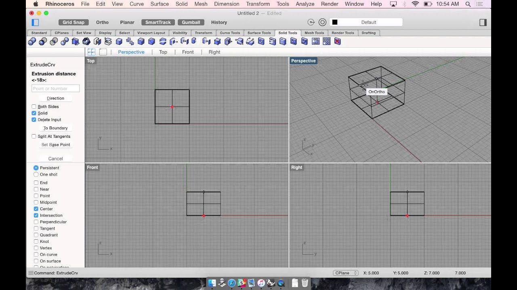Screen dimensions: 517x290
Task: Open Spotlight search in menu bar
Action: (x=468, y=4)
